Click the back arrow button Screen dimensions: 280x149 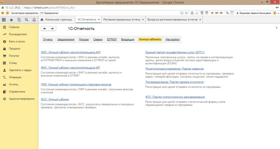tap(45, 28)
